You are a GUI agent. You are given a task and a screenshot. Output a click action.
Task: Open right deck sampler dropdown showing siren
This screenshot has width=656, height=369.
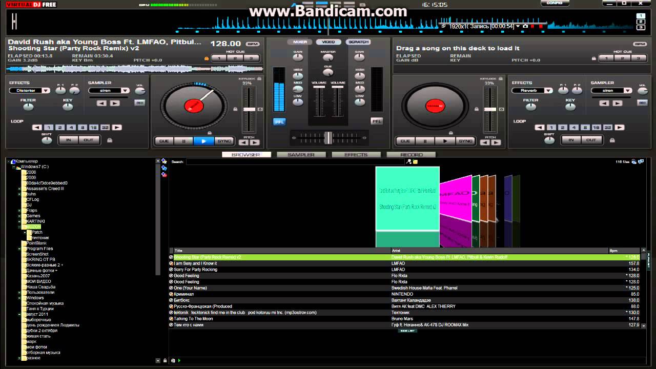(x=612, y=91)
